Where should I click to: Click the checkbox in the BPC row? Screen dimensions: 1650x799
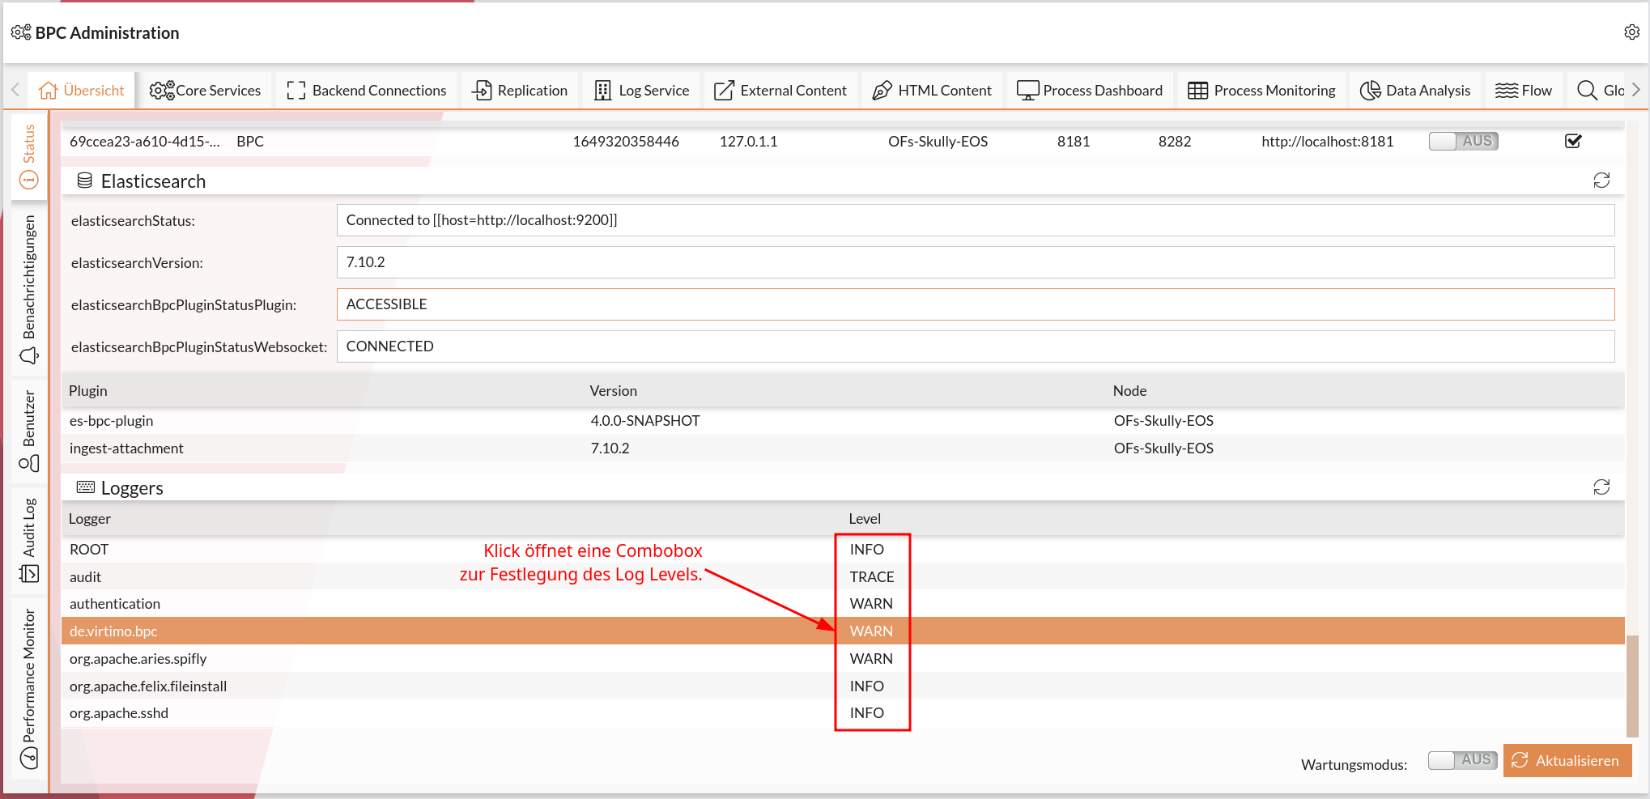tap(1572, 141)
